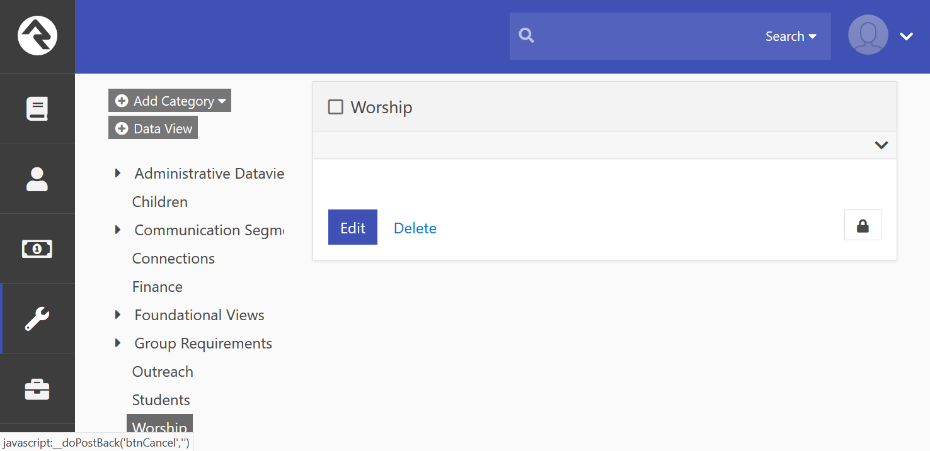The height and width of the screenshot is (451, 930).
Task: Select Foundational Views category label
Action: pyautogui.click(x=199, y=315)
